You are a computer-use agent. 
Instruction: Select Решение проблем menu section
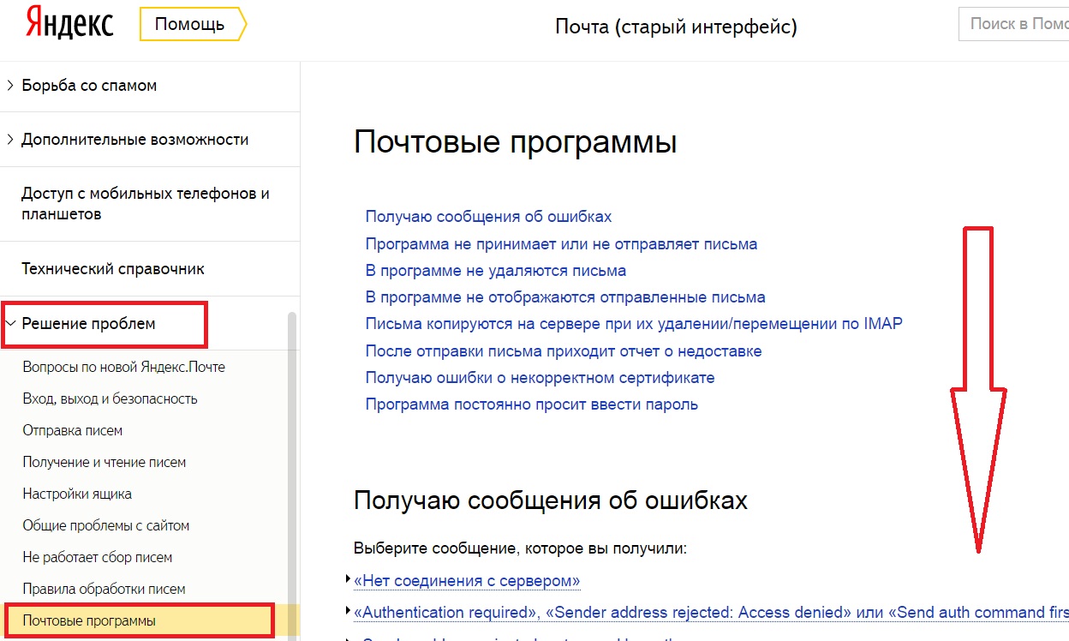coord(89,324)
